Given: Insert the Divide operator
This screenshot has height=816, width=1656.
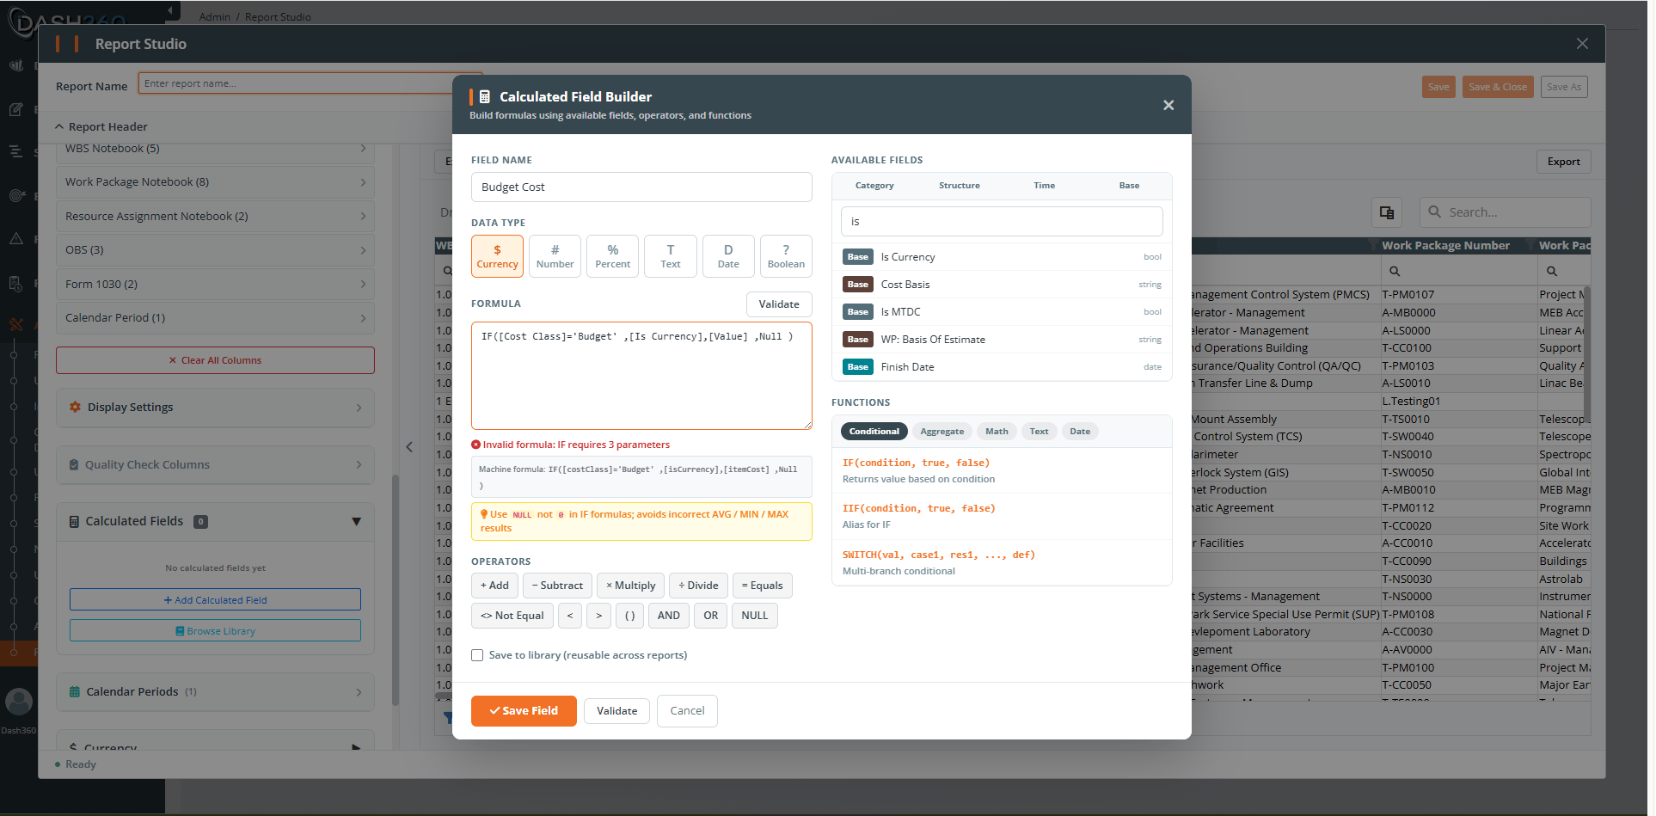Looking at the screenshot, I should point(698,586).
